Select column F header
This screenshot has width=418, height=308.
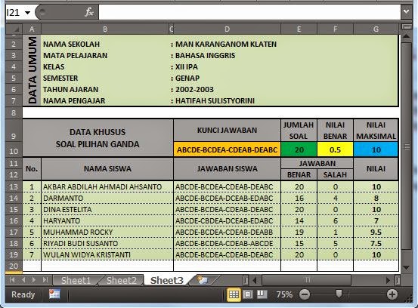coord(335,29)
